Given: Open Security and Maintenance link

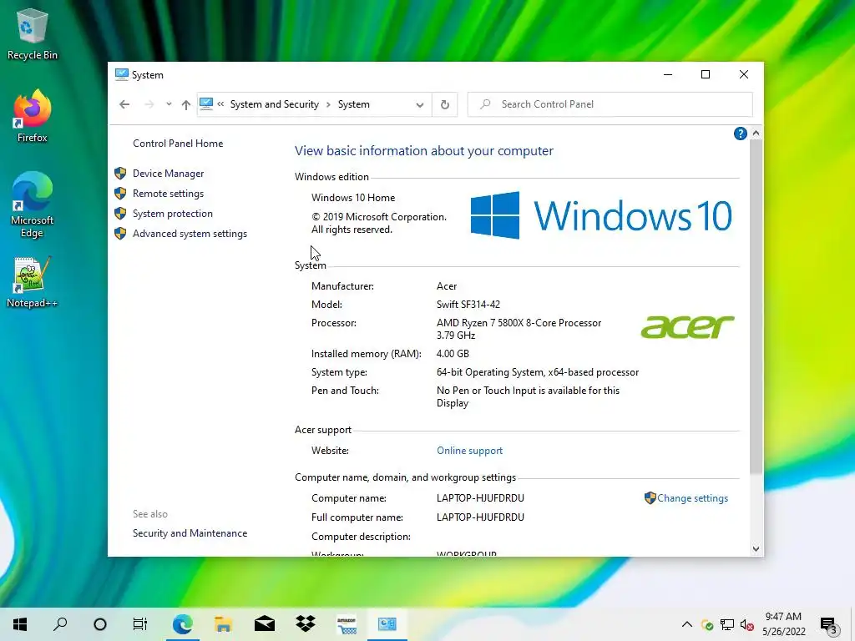Looking at the screenshot, I should 190,533.
